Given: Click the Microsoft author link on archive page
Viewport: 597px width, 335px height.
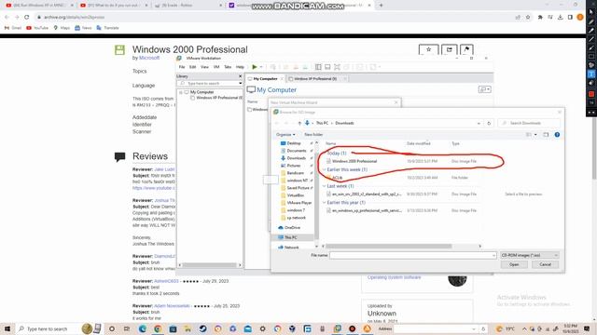Looking at the screenshot, I should (x=149, y=58).
